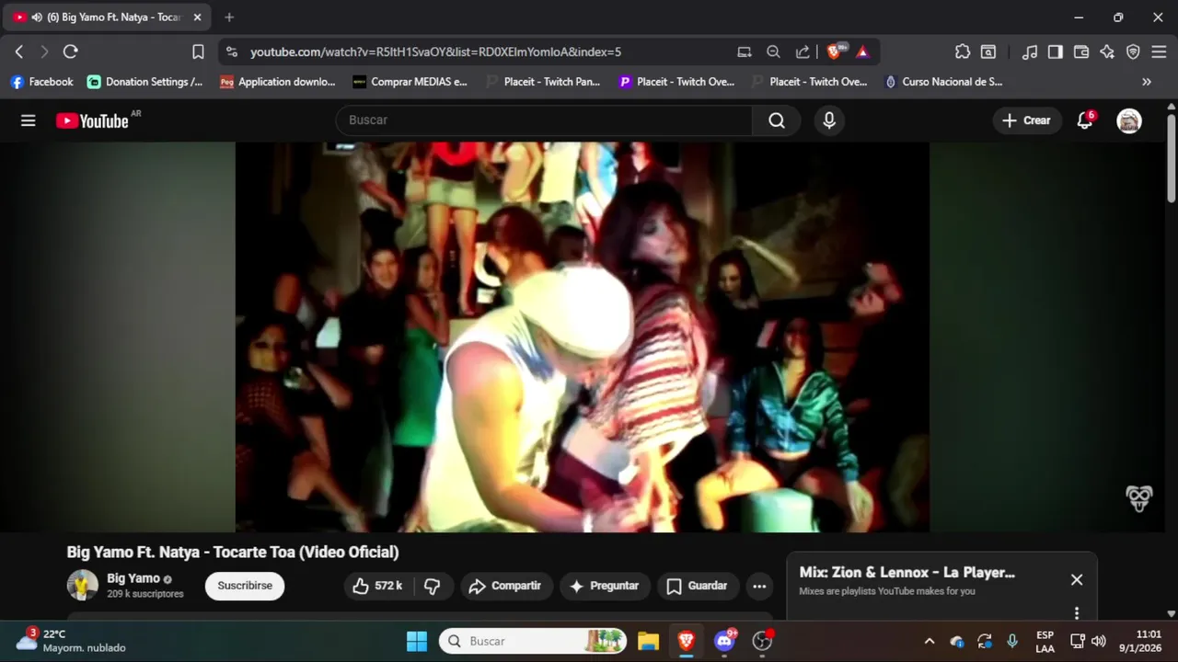Open the browser extensions puzzle icon

[963, 51]
